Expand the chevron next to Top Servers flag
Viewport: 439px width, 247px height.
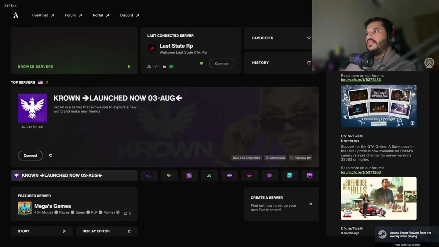point(47,82)
